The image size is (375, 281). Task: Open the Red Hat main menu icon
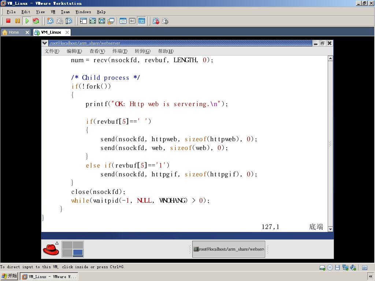[51, 249]
